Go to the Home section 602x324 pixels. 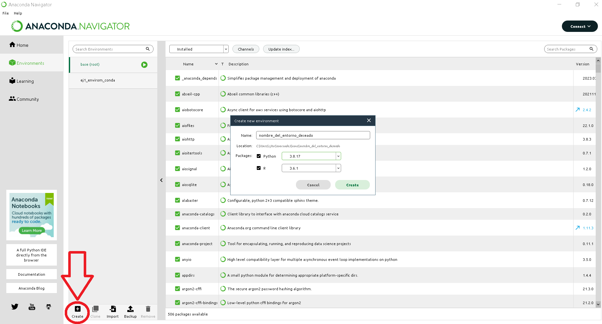click(32, 45)
